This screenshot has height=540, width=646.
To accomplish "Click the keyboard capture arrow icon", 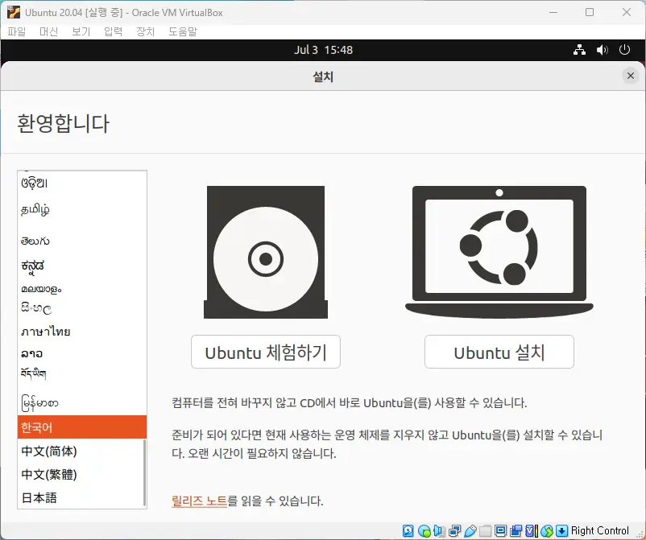I will [561, 531].
